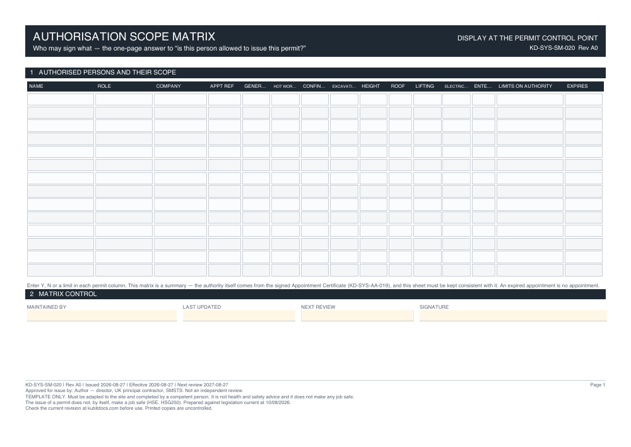Viewport: 631px width, 447px height.
Task: Select the Appt Ref cell in the first row
Action: pyautogui.click(x=225, y=100)
